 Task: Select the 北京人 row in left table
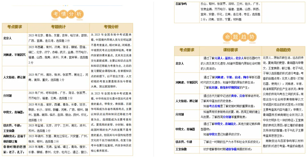[46, 38]
